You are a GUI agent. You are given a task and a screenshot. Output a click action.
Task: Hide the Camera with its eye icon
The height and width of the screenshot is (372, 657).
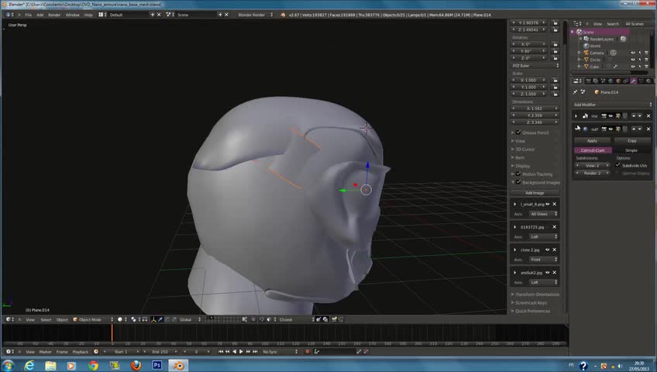(632, 53)
